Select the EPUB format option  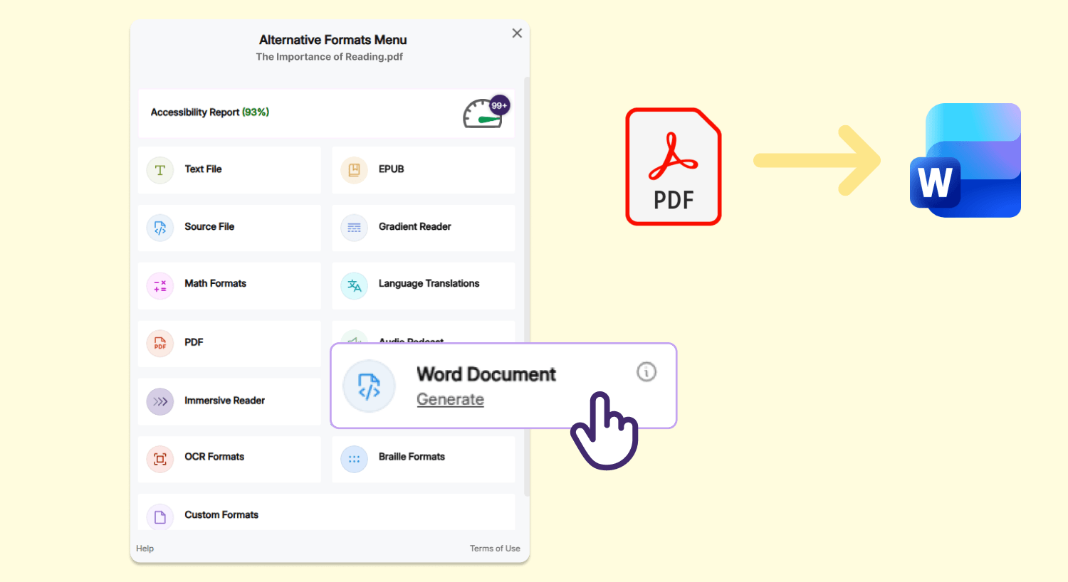pos(424,170)
